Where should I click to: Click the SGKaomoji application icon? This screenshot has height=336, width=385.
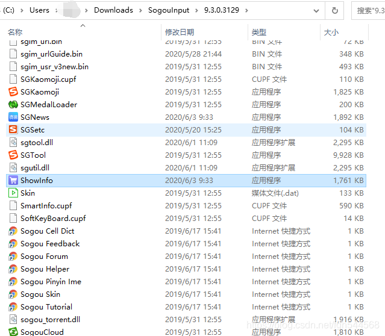tap(13, 92)
